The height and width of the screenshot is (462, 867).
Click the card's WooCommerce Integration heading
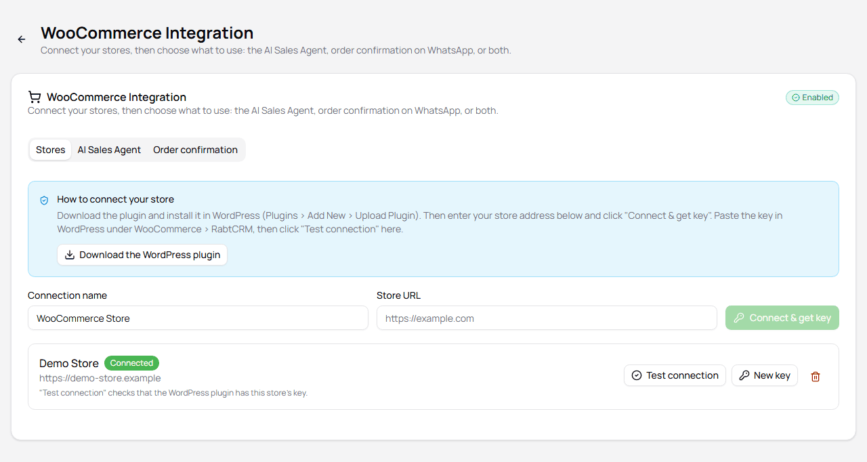tap(117, 97)
